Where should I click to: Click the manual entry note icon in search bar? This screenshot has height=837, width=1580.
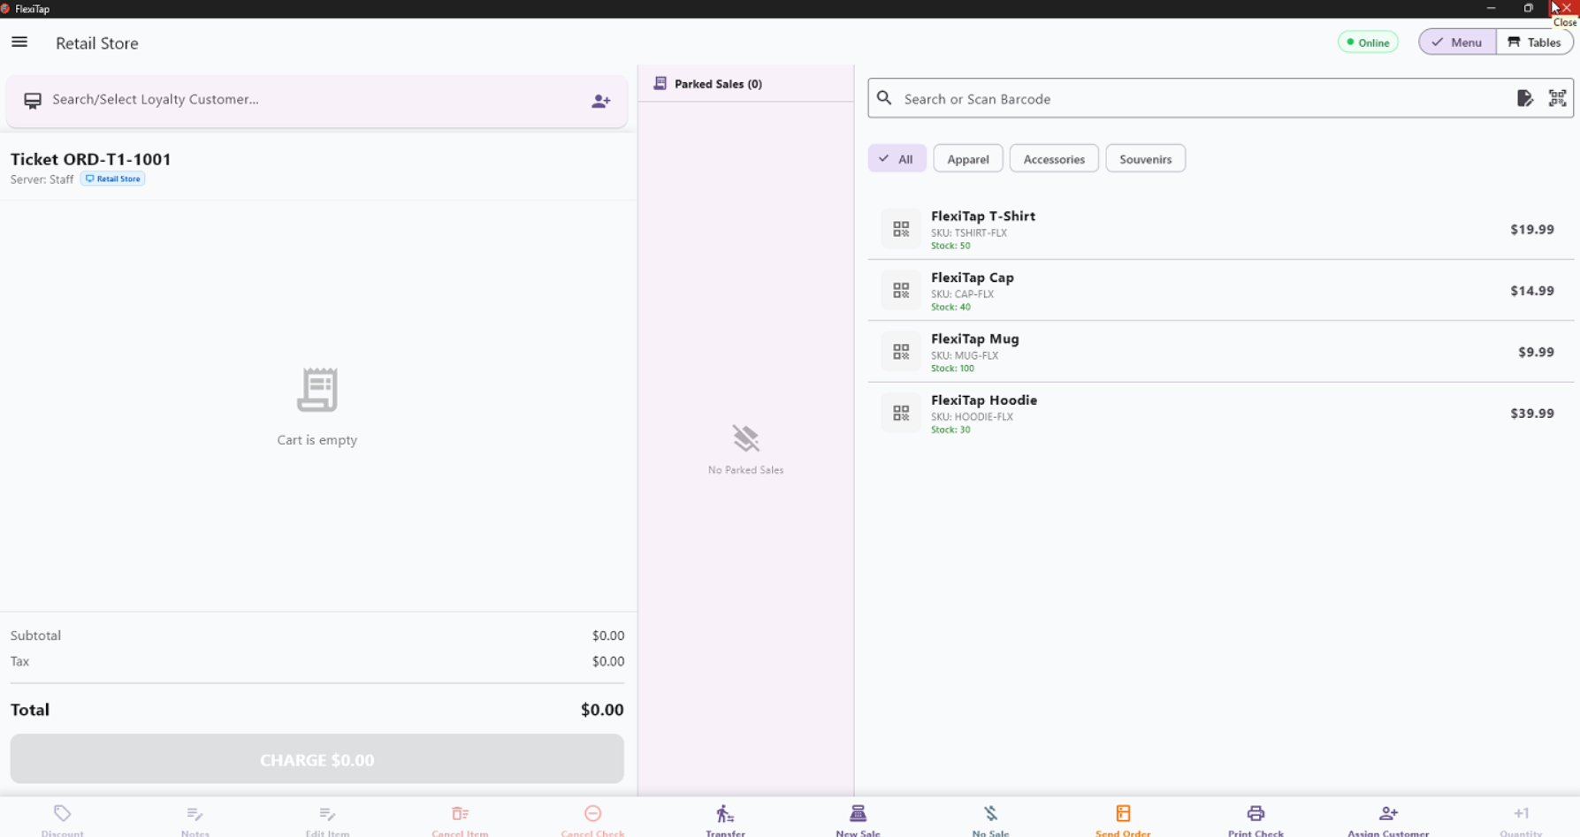coord(1525,99)
